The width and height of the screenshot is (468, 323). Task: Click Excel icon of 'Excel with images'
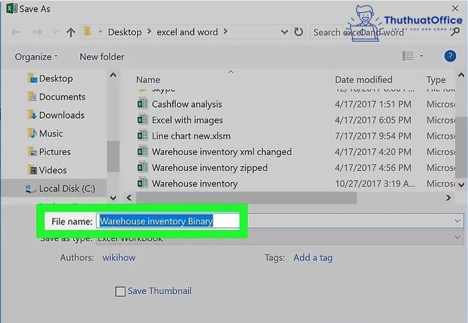point(143,119)
